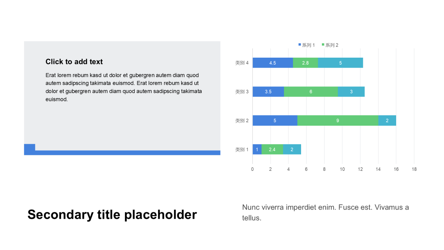Viewport: 444px width, 250px height.
Task: Select the green 9 bar segment
Action: 338,120
